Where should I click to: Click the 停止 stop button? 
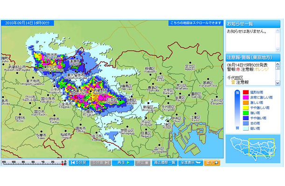point(142,163)
